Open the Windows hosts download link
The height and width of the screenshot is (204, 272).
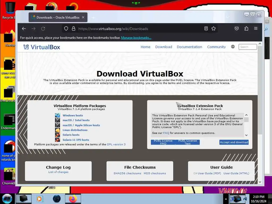[x=73, y=115]
